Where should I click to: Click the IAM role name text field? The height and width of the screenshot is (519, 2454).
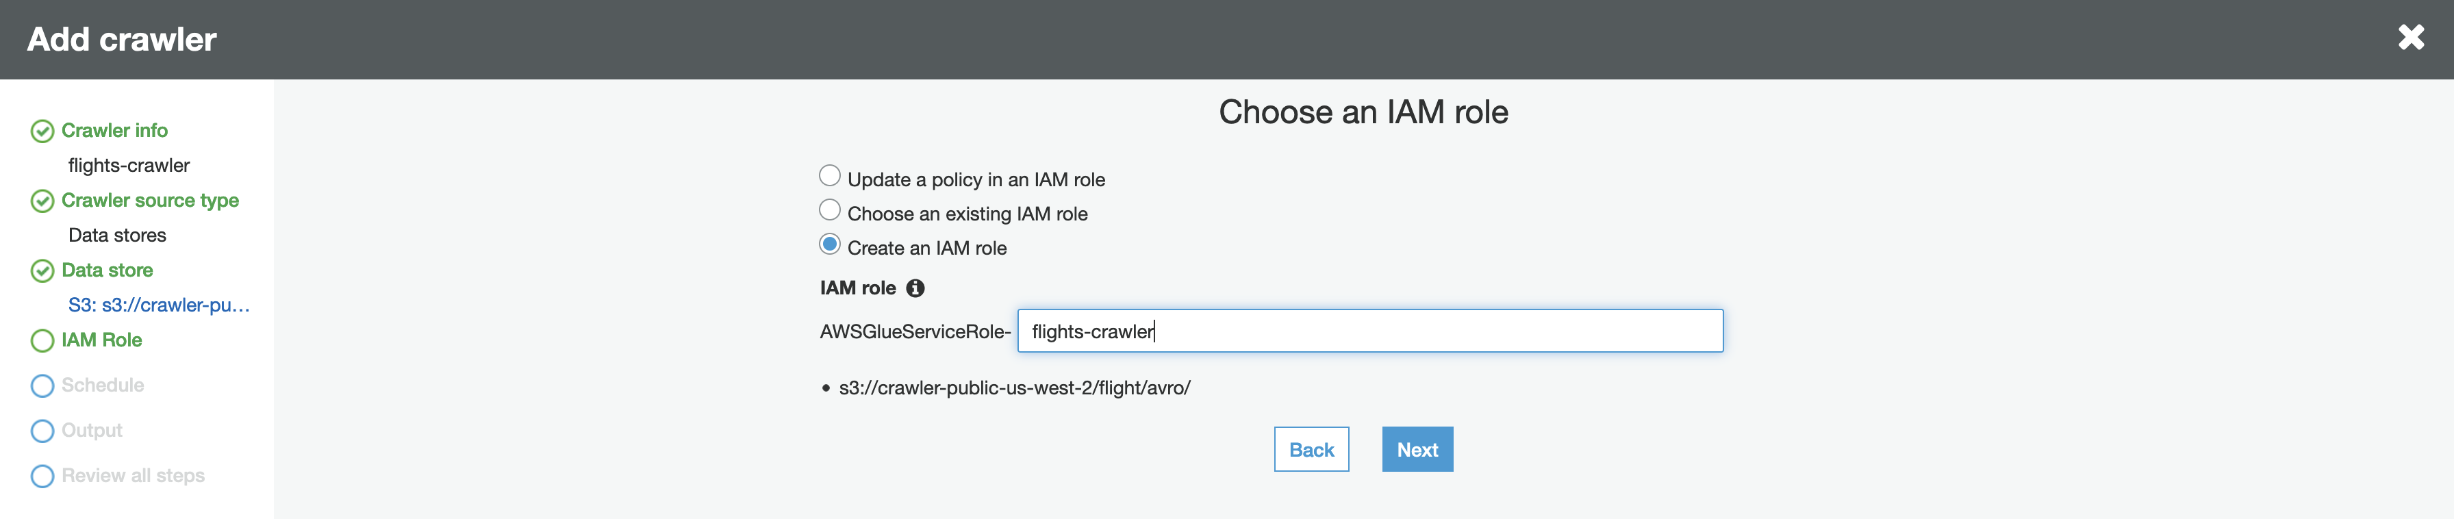point(1369,331)
